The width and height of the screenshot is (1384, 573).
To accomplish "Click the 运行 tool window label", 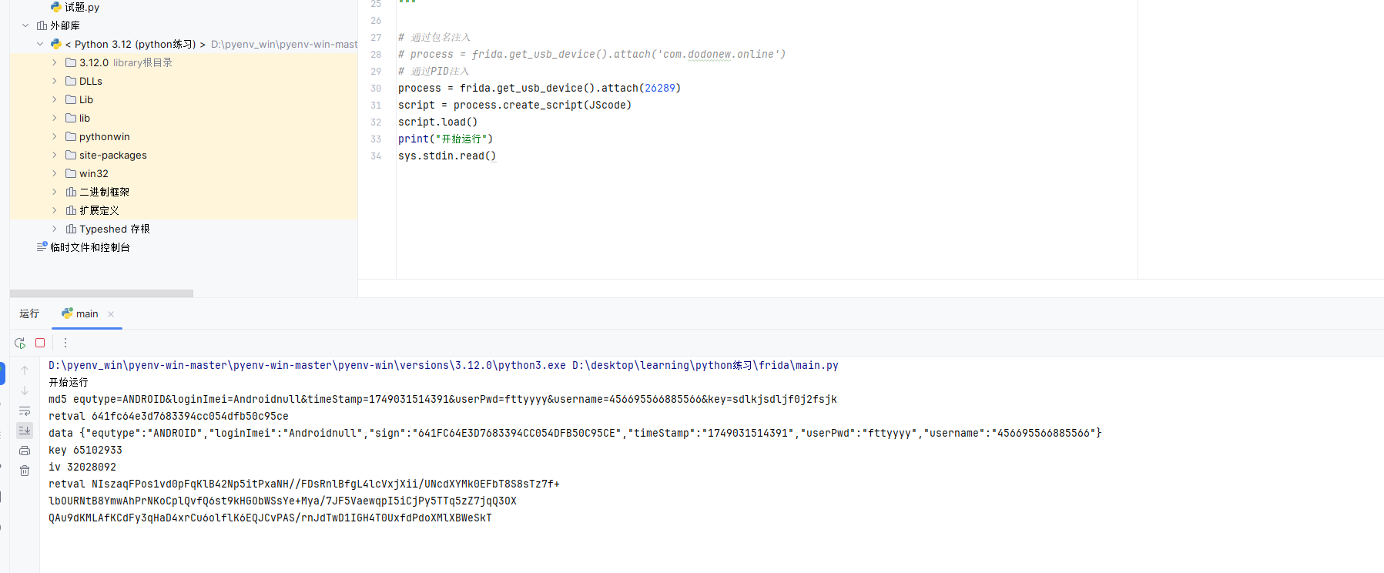I will 29,314.
